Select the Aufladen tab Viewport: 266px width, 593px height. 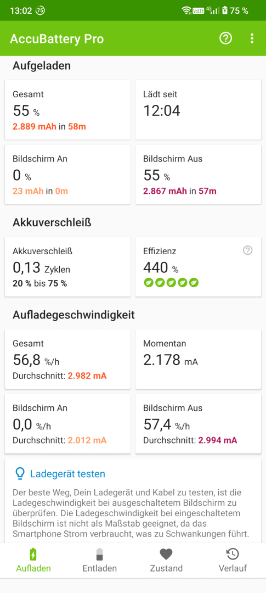(33, 560)
